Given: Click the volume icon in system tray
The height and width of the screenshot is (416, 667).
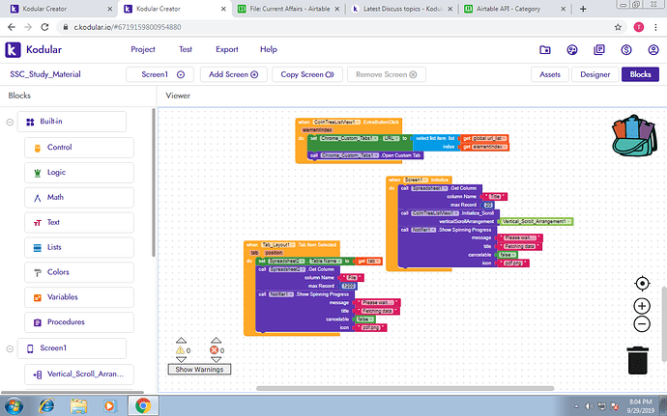Looking at the screenshot, I should click(589, 406).
